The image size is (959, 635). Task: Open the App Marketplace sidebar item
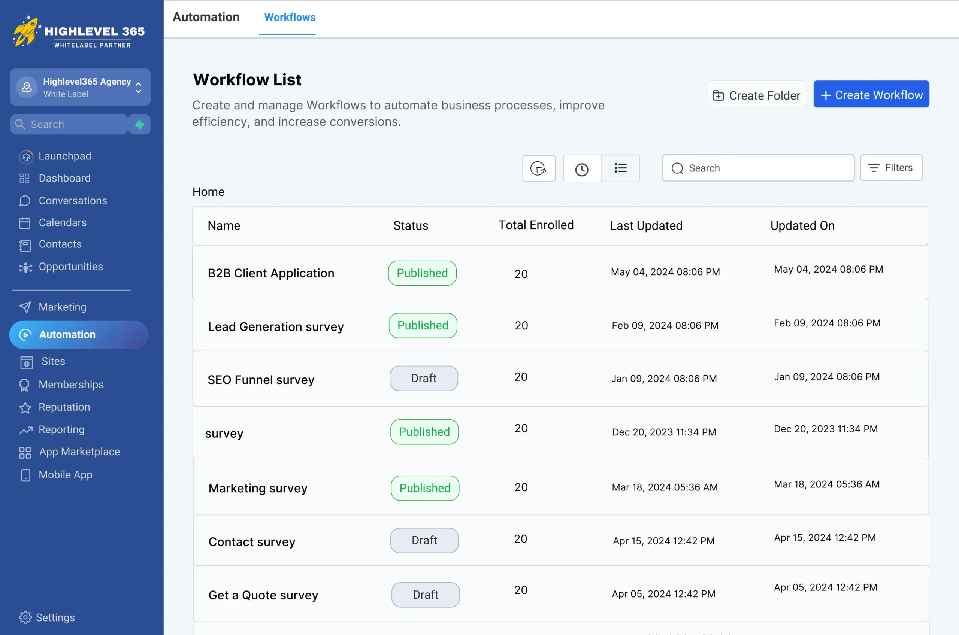pyautogui.click(x=79, y=452)
